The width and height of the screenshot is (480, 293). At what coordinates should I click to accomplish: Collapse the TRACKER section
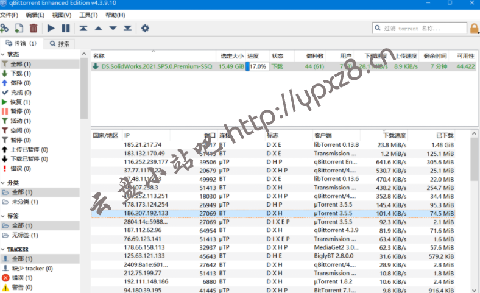tap(3, 249)
